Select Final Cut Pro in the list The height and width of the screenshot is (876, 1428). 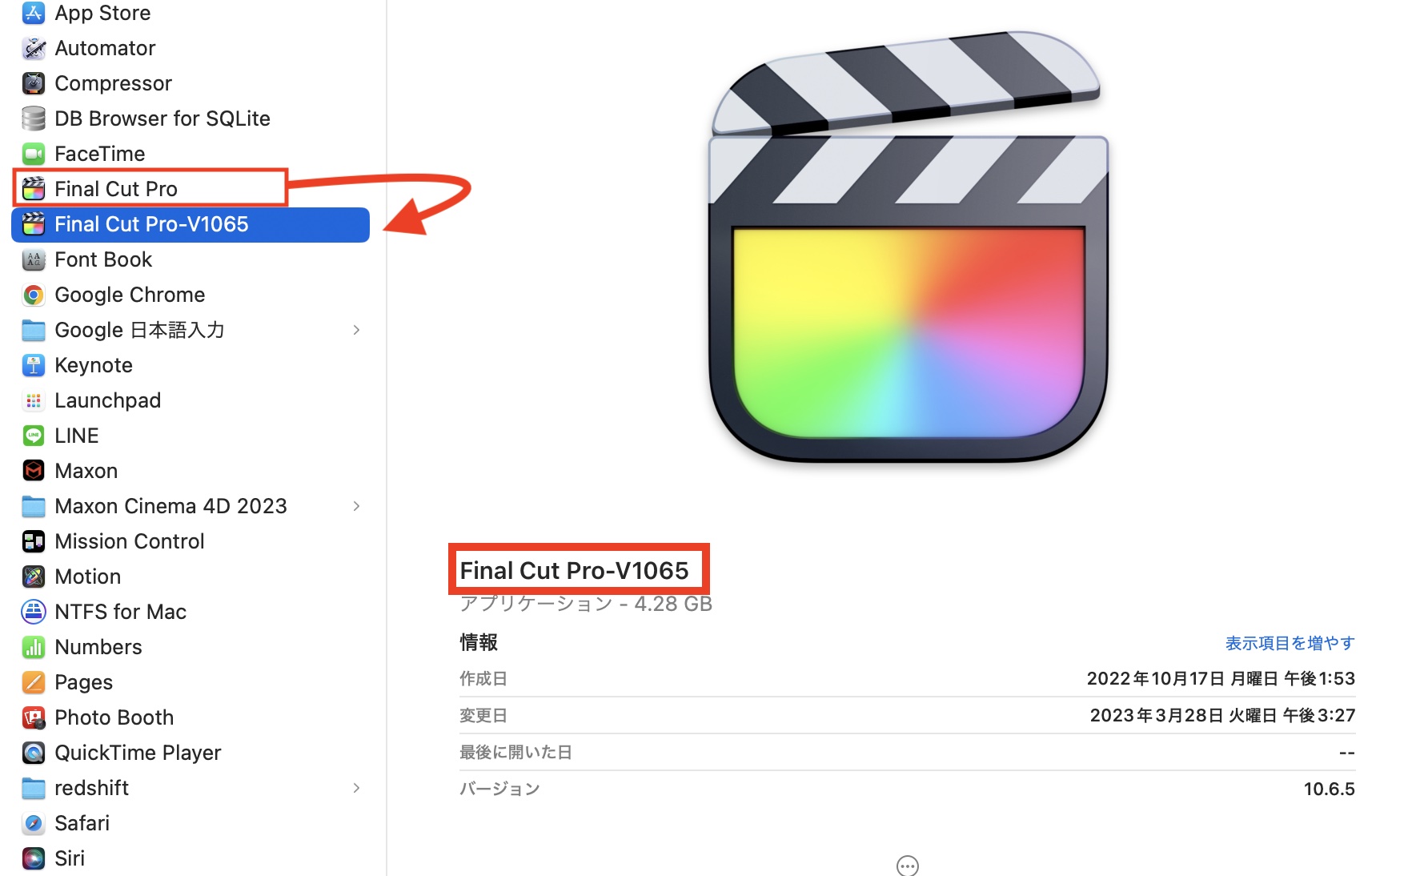pos(116,189)
